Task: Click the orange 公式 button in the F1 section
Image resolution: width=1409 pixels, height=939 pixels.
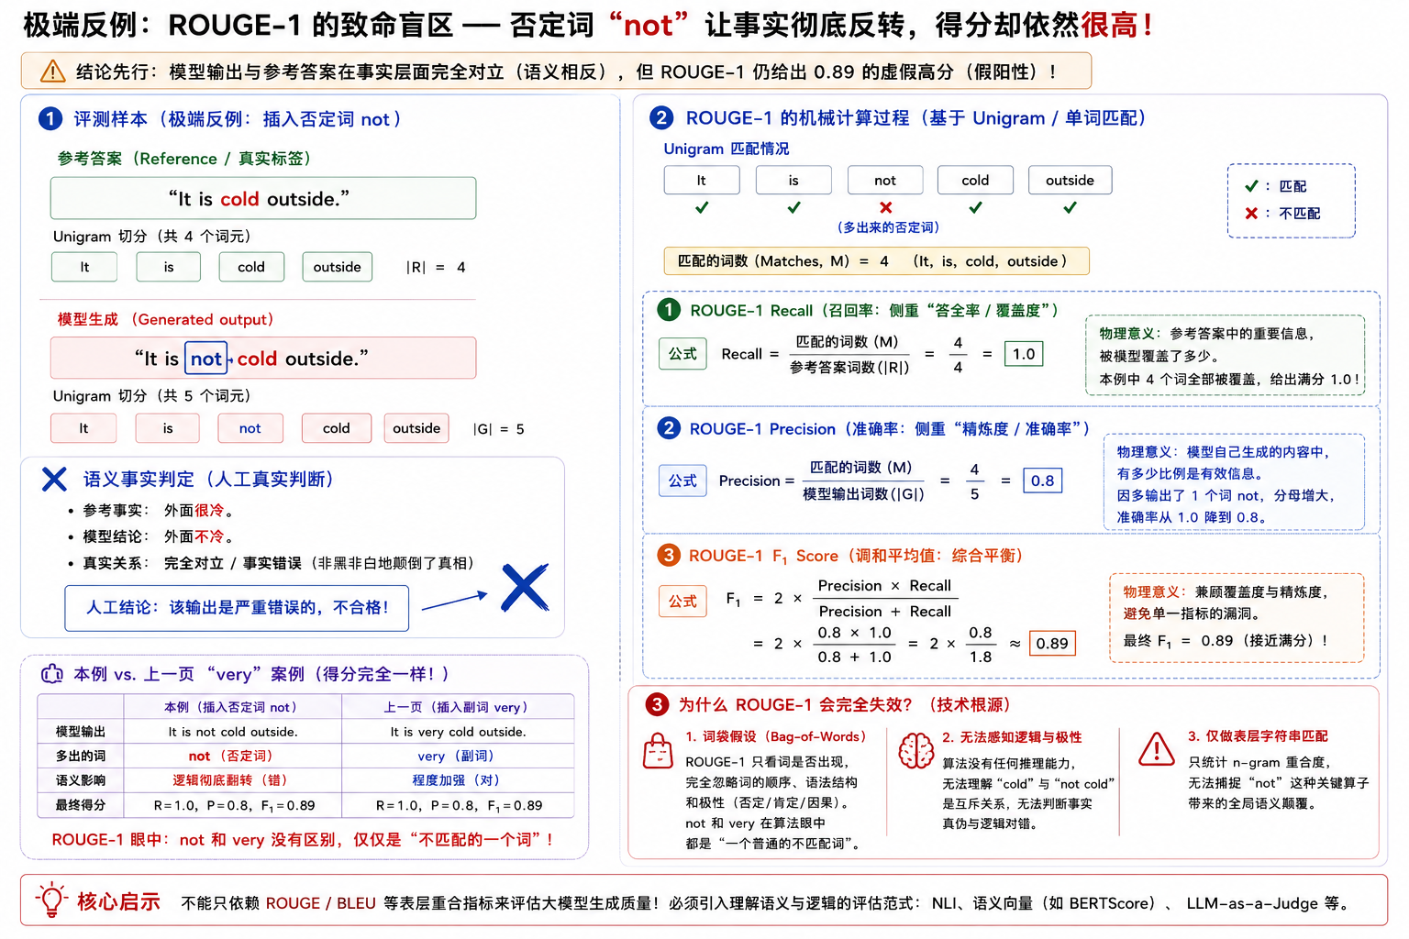Action: pos(682,602)
